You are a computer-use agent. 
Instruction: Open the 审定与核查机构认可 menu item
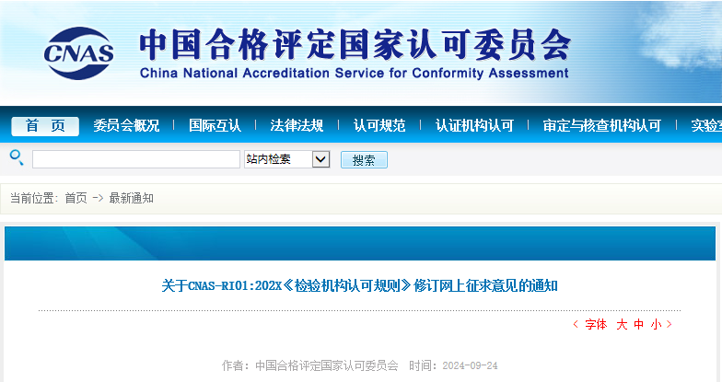[x=602, y=125]
